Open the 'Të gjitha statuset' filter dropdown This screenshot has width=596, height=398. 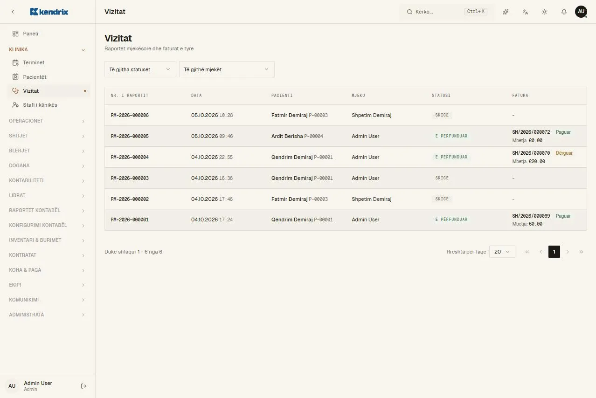click(x=140, y=69)
